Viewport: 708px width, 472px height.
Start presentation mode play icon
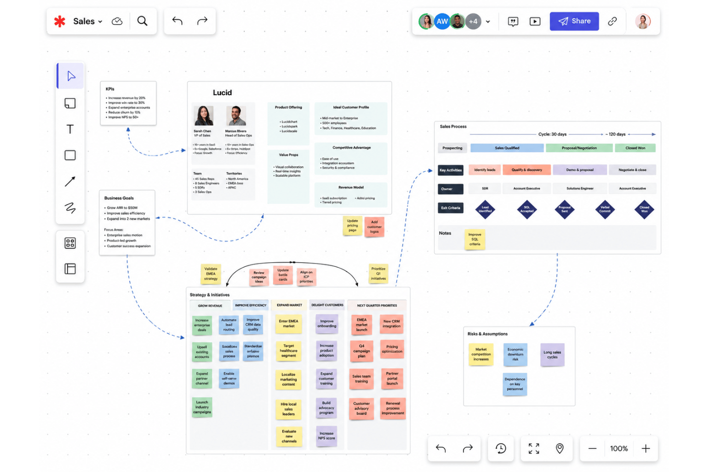535,22
